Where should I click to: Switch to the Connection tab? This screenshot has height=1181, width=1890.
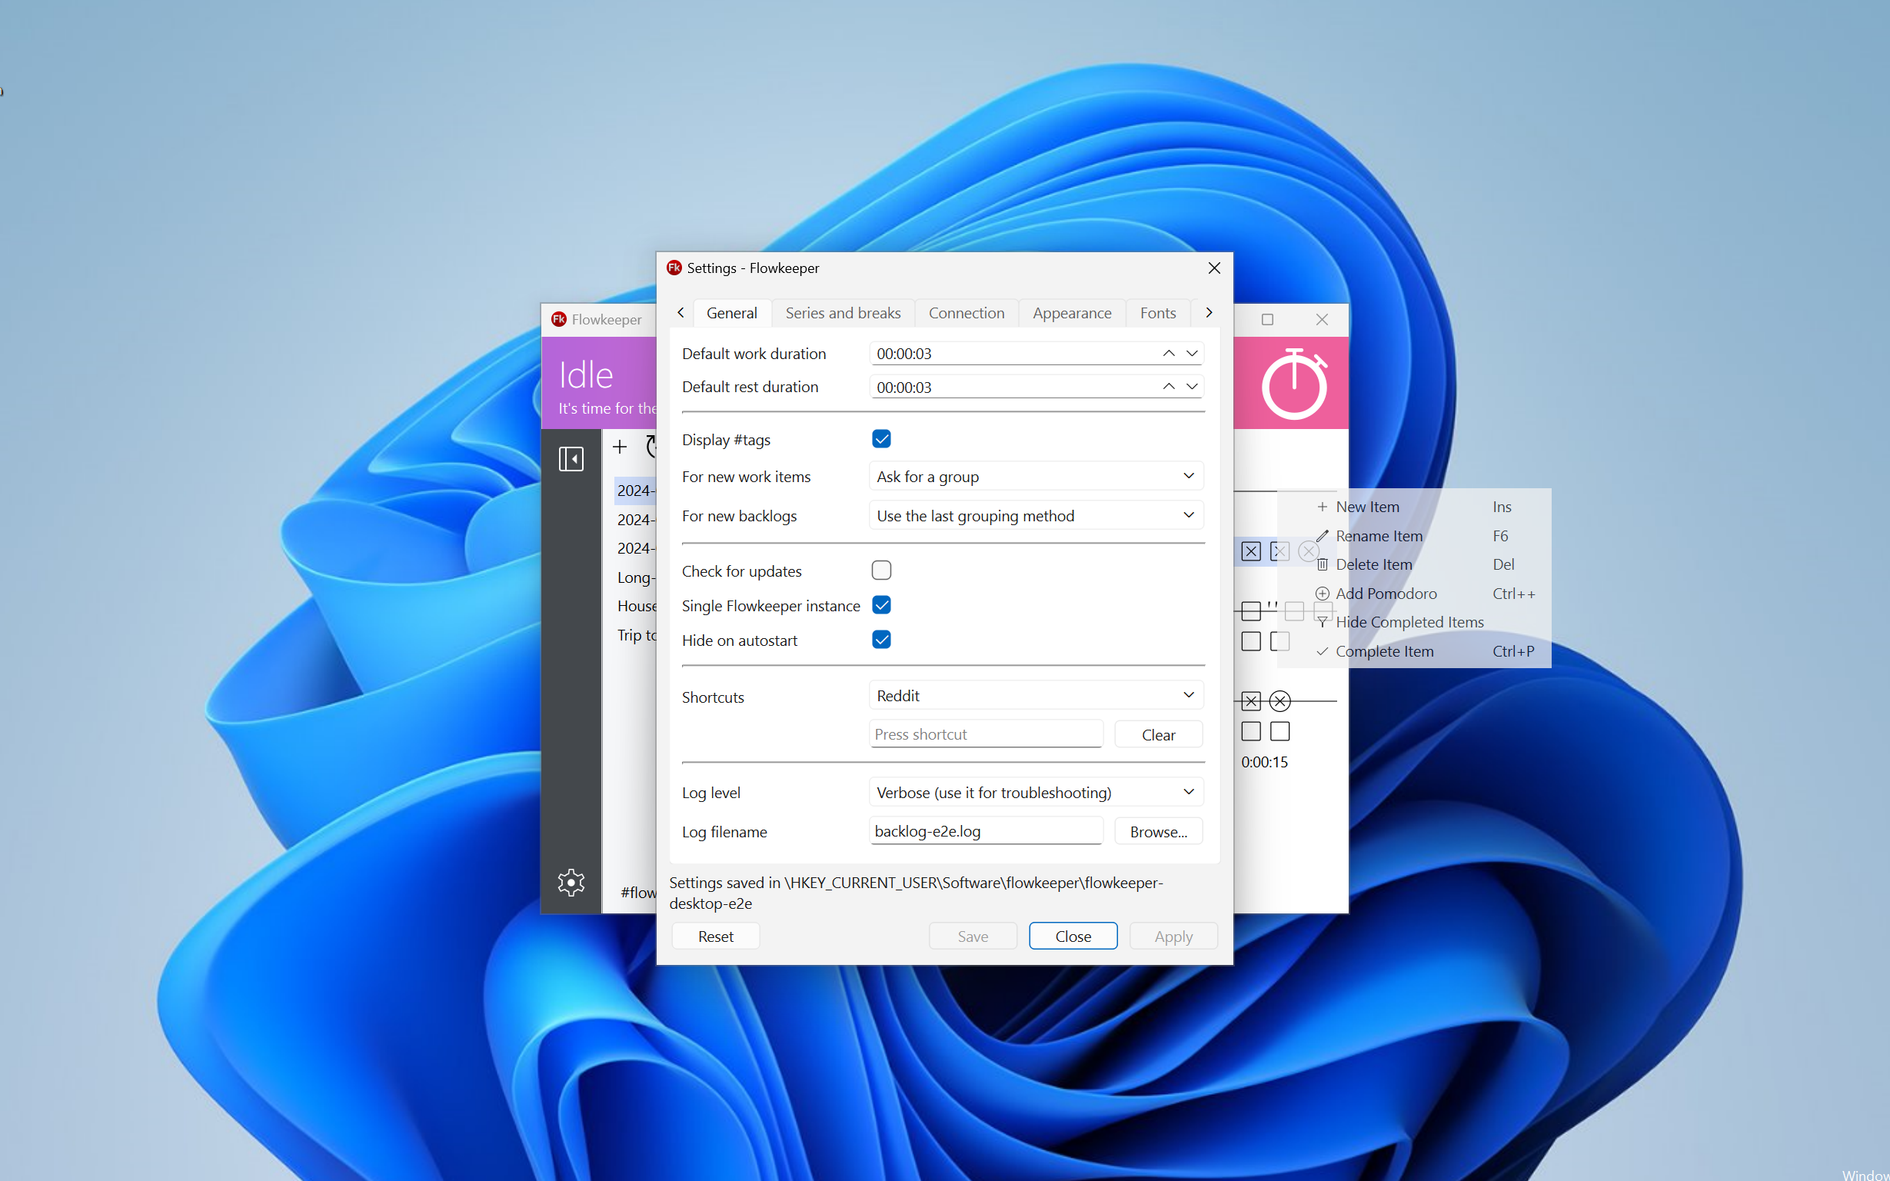pyautogui.click(x=966, y=312)
